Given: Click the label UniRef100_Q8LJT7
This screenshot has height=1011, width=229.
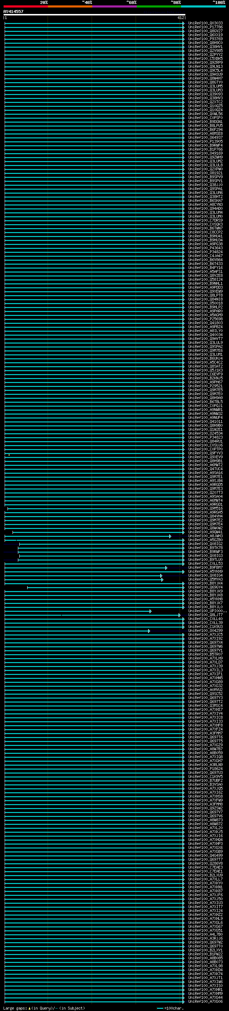Looking at the screenshot, I should (x=205, y=615).
